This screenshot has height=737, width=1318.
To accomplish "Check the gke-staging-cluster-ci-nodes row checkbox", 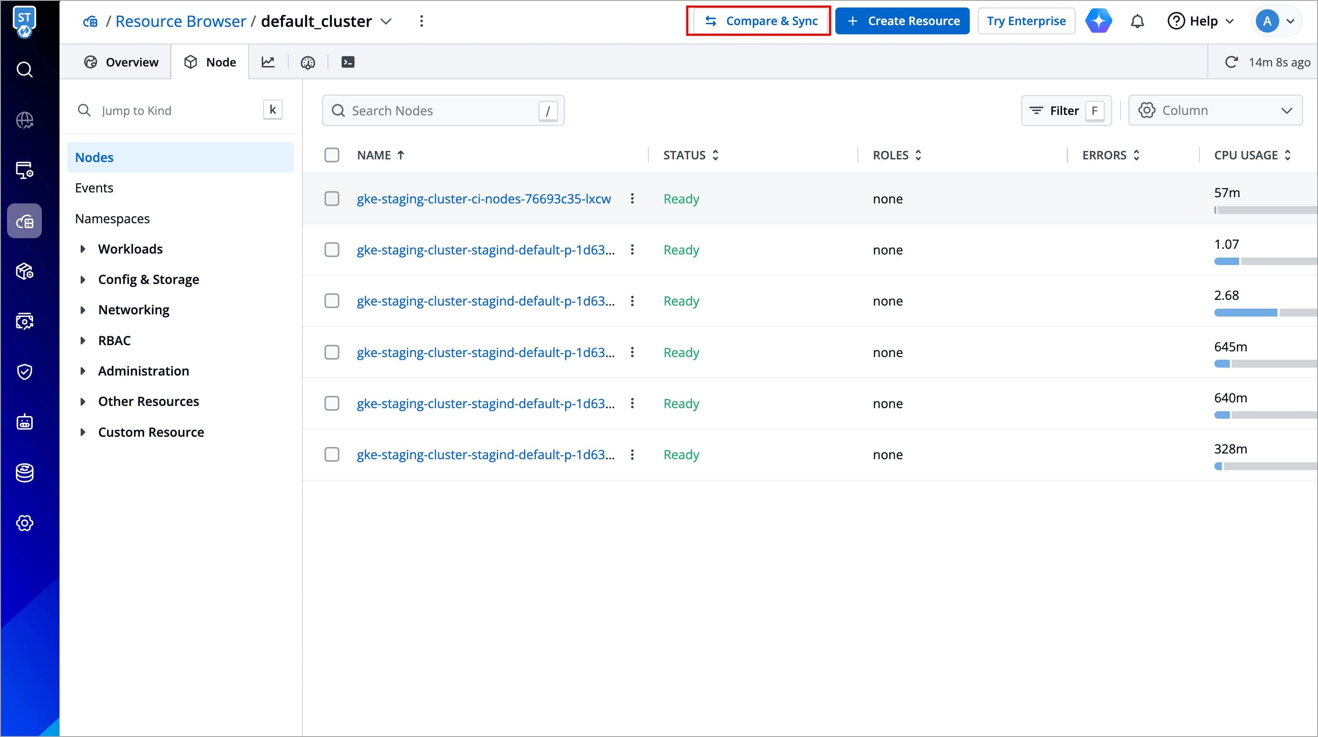I will tap(331, 199).
